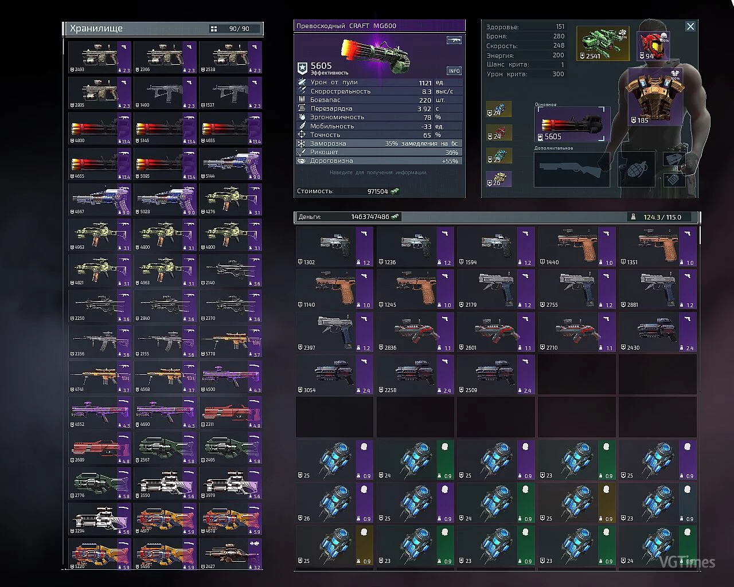This screenshot has height=587, width=734.
Task: Select gray assault rifle rated 2155
Action: (165, 342)
